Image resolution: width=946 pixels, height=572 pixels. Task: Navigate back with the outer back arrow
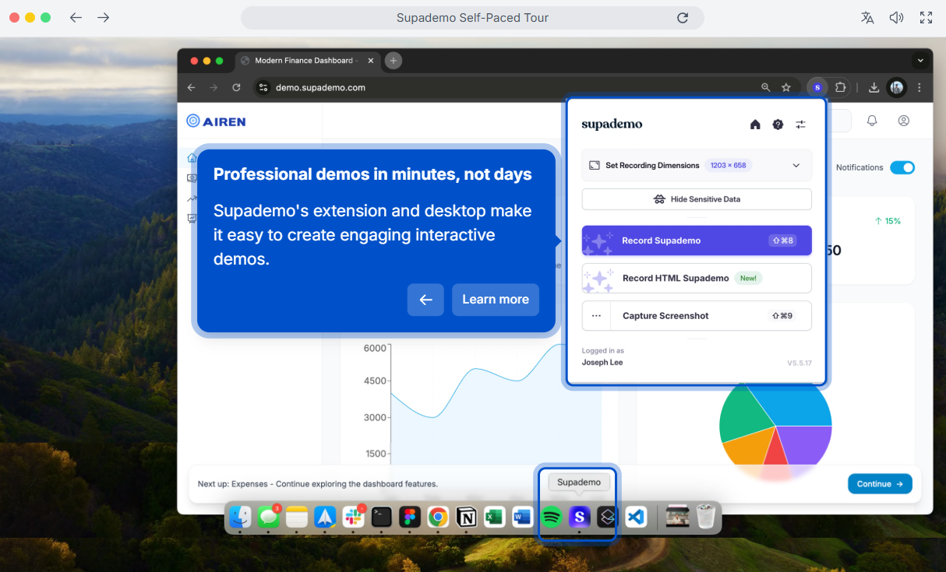click(x=76, y=17)
